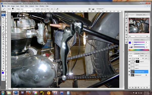Select the Paint Bucket tool

pyautogui.click(x=3, y=44)
